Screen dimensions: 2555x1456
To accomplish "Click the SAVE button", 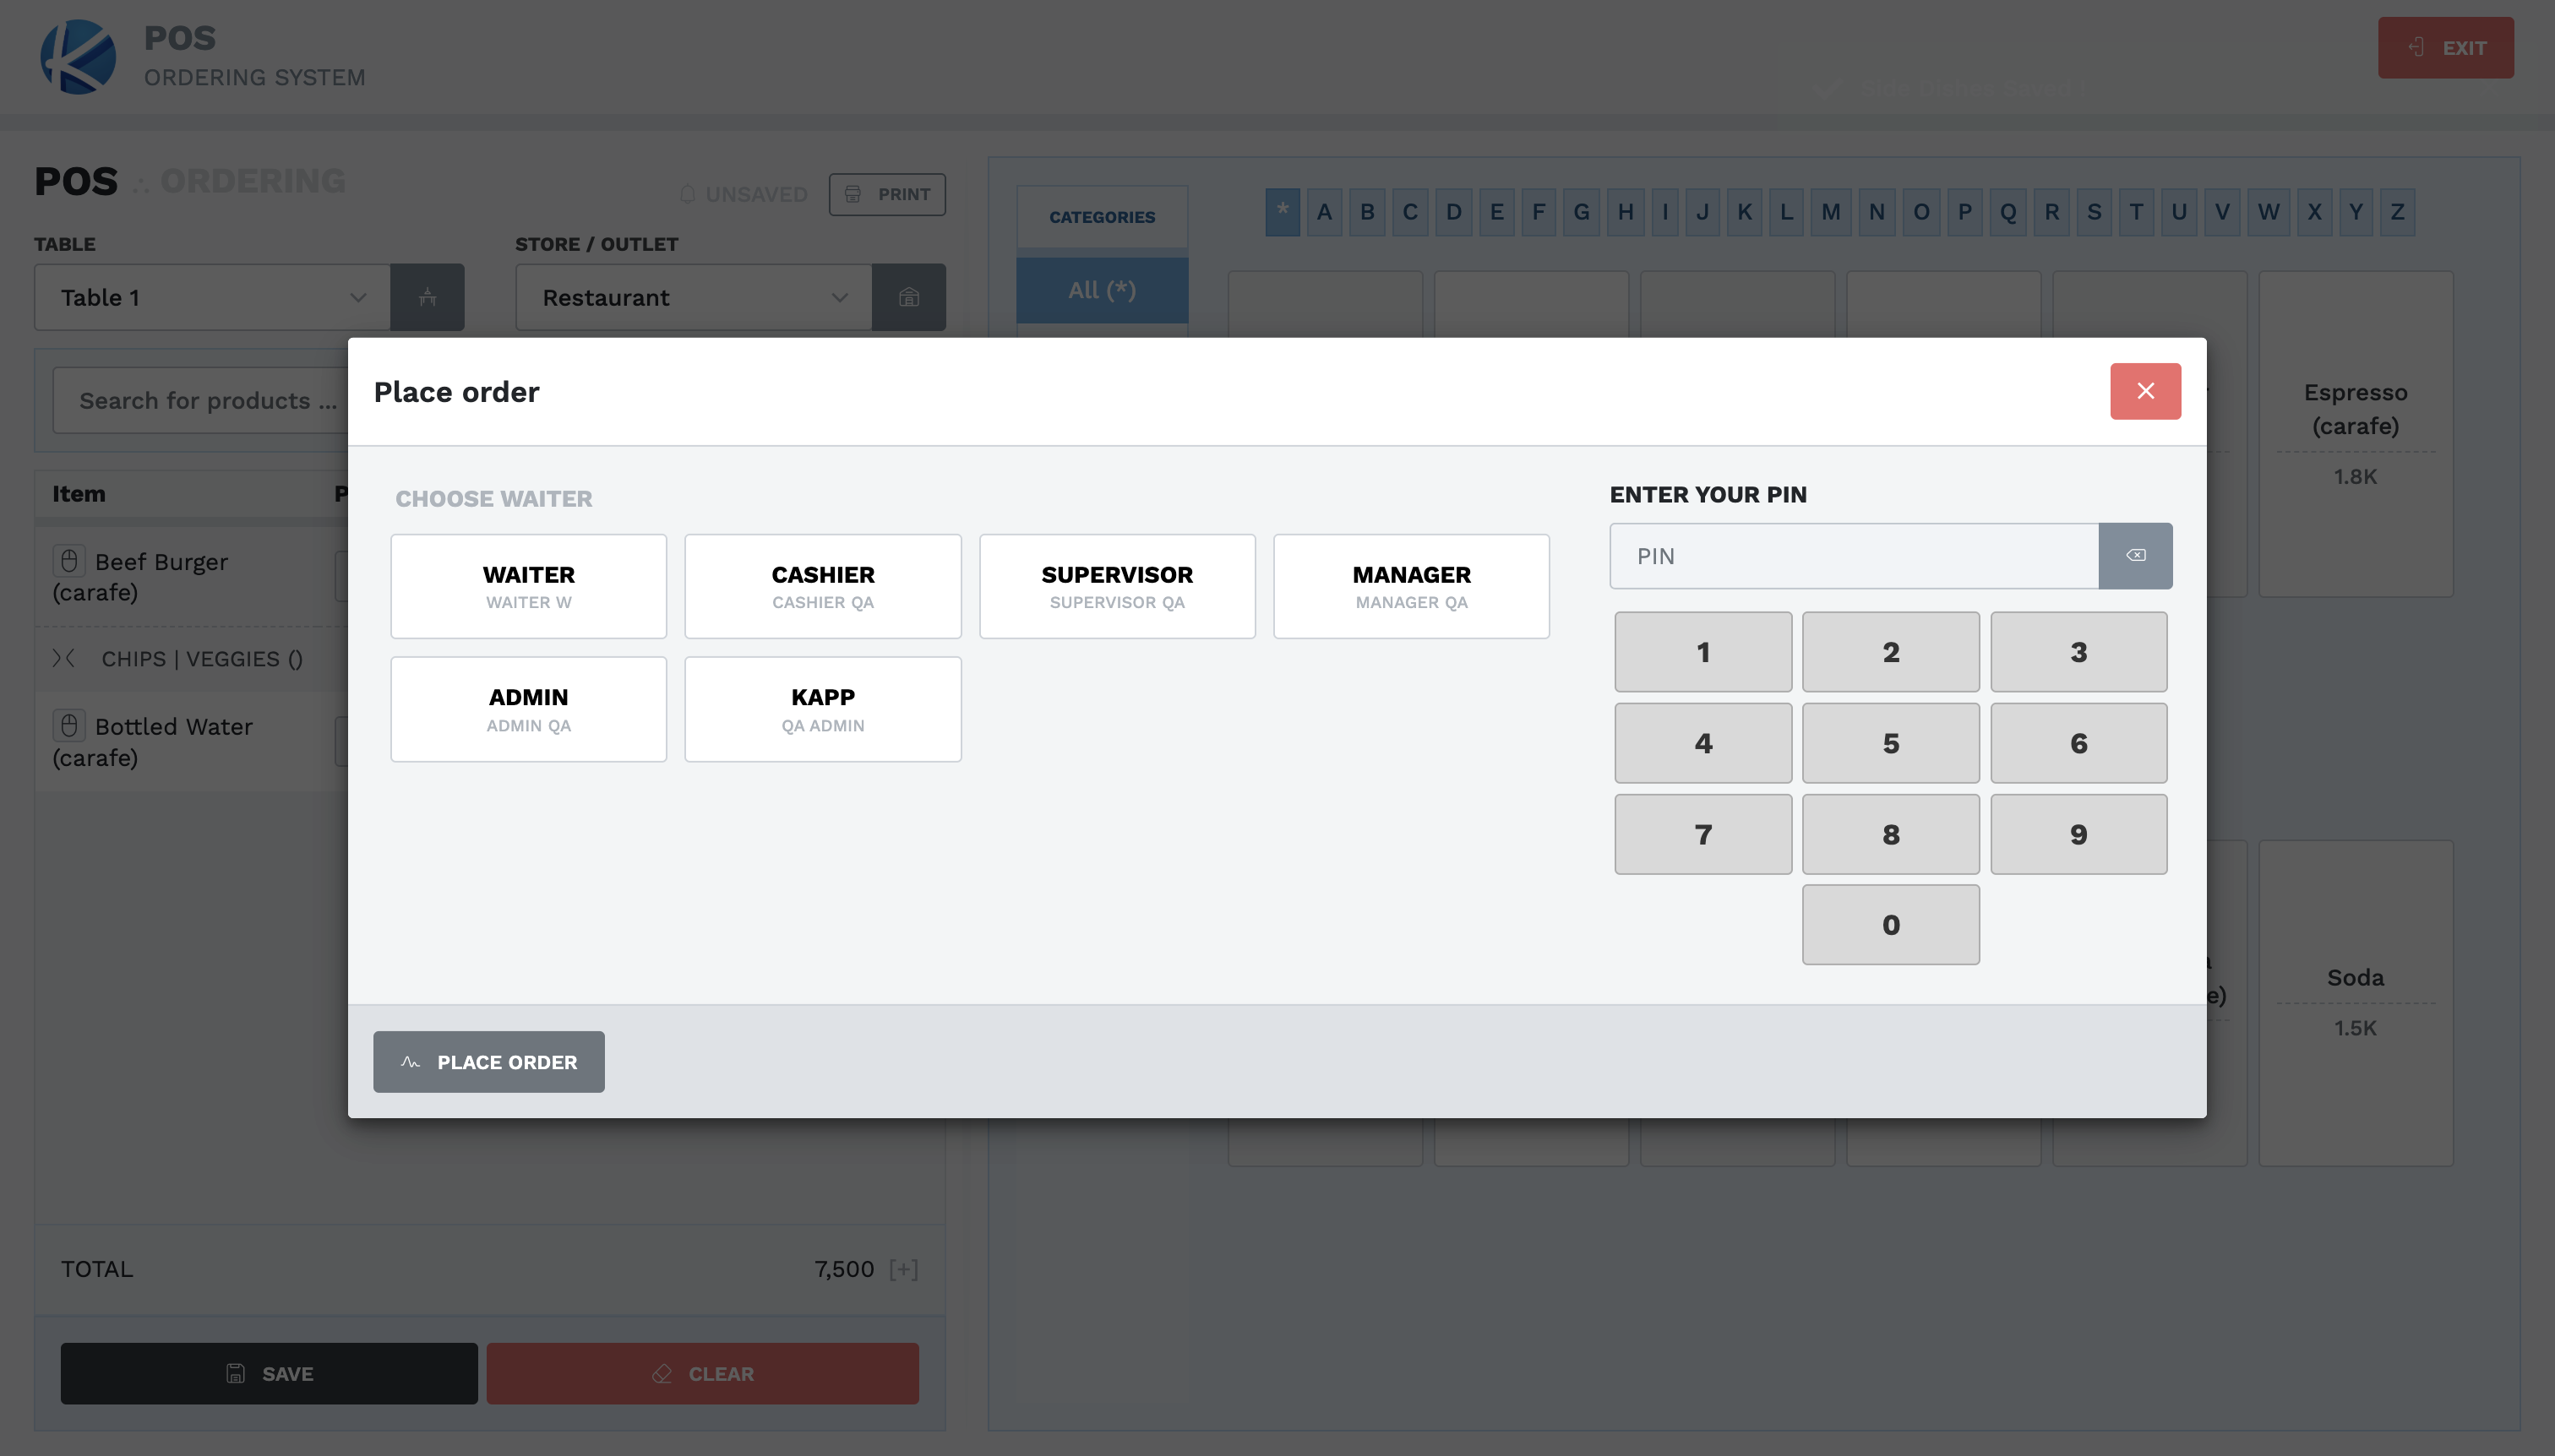I will click(270, 1373).
